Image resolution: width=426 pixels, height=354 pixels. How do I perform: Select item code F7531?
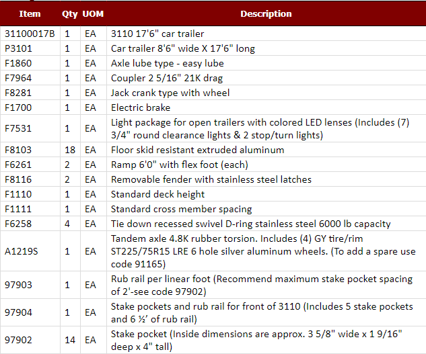click(18, 128)
